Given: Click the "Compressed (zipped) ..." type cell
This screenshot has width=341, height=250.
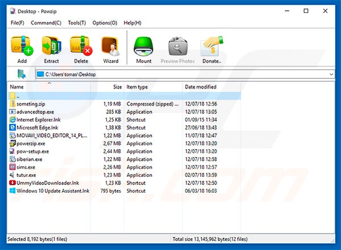Looking at the screenshot, I should [152, 104].
